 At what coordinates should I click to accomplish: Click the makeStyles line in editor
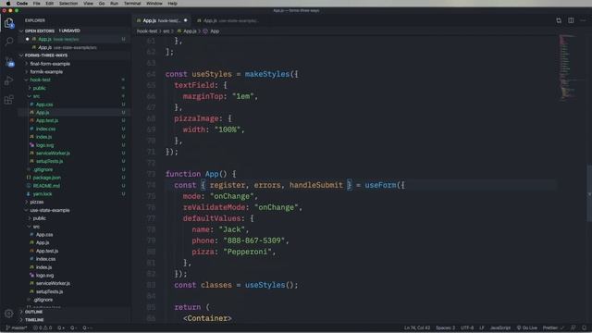(x=232, y=74)
